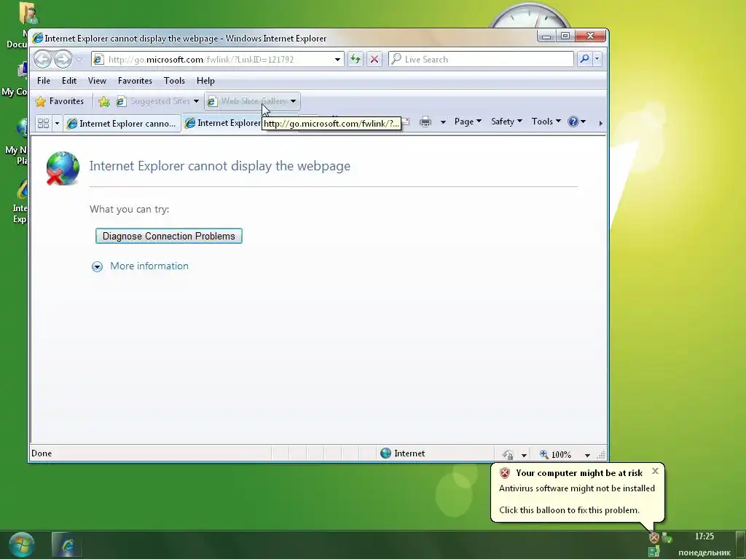Add to Favorites Bar star icon
Image resolution: width=746 pixels, height=559 pixels.
pos(103,101)
